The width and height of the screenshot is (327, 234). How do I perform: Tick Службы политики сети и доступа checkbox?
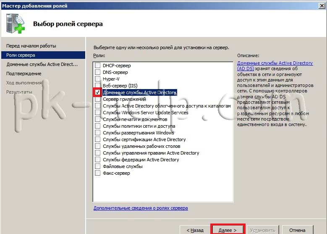pos(97,126)
